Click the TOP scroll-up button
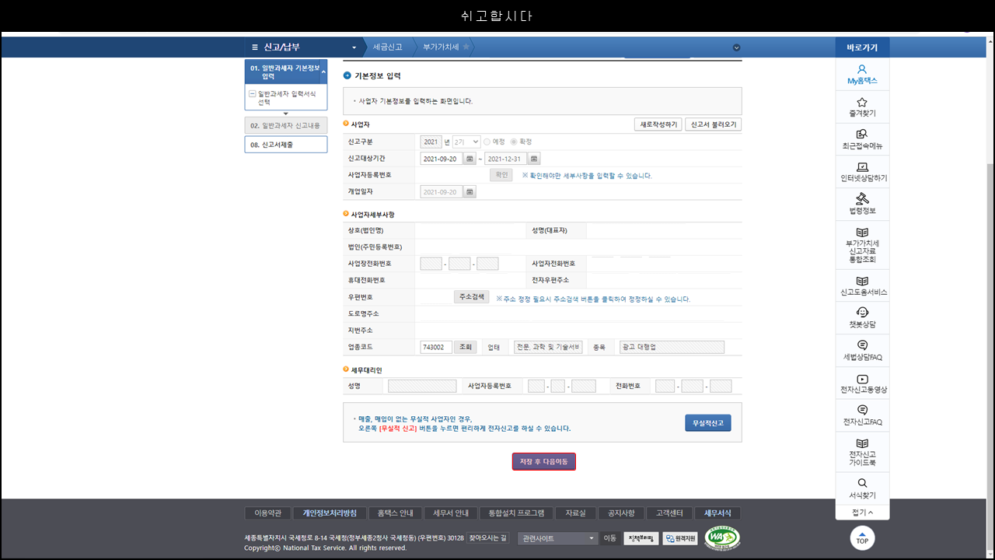 (862, 538)
